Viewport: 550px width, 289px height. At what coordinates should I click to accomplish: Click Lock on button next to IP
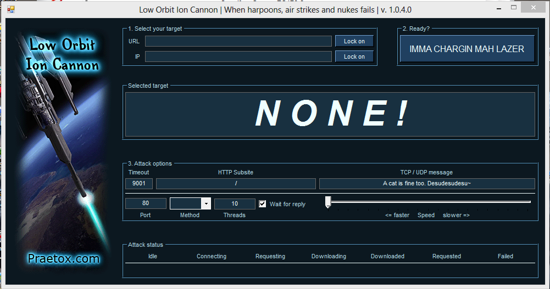click(354, 56)
